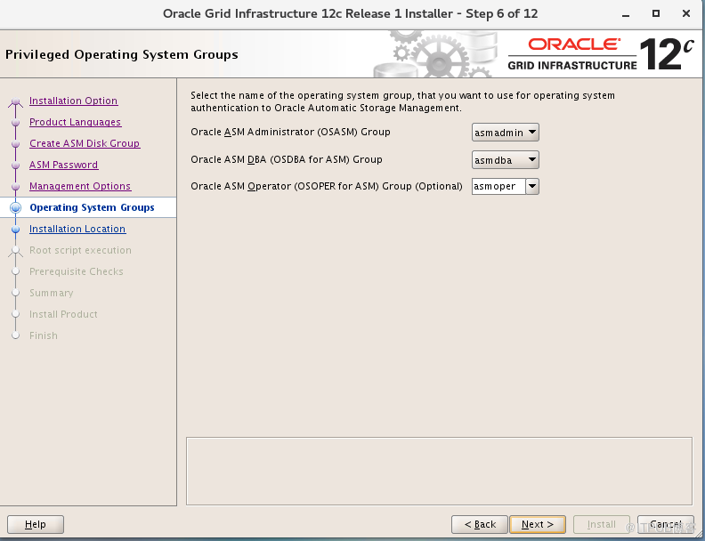
Task: Click the Root script execution step label
Action: (x=80, y=250)
